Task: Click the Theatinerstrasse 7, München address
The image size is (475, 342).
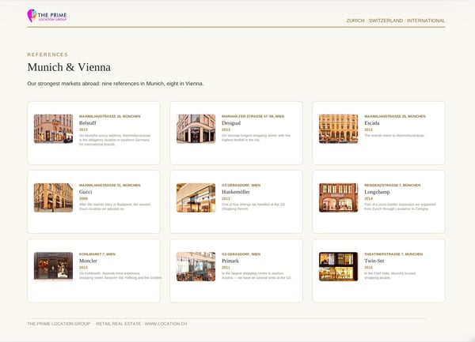Action: [x=393, y=254]
